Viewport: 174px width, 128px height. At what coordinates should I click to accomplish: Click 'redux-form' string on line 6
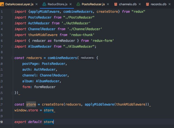point(102,41)
